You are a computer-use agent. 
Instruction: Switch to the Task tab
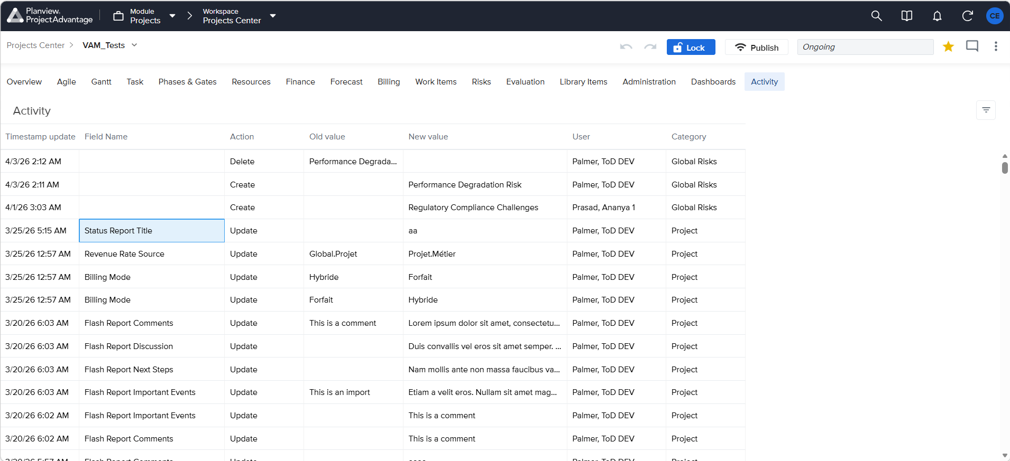pos(135,82)
